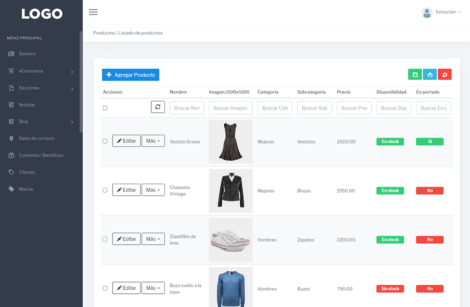Click the Banners icon in sidebar
This screenshot has width=470, height=307.
pos(11,54)
